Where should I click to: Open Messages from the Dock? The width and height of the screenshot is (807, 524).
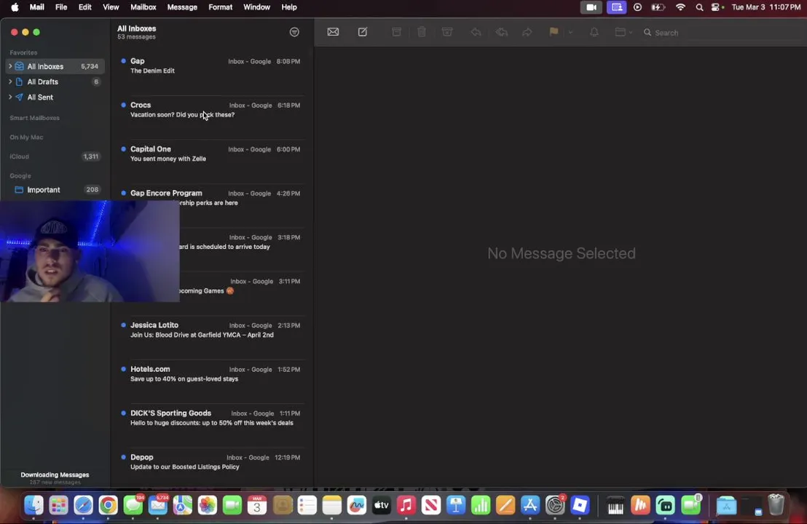133,506
